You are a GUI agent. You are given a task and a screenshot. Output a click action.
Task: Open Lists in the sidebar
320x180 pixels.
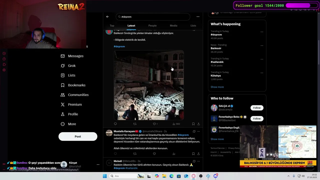tap(68, 75)
